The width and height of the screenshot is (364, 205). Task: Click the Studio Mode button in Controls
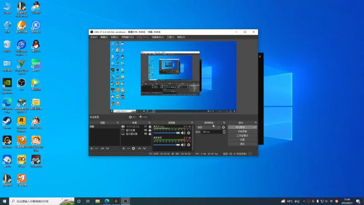(x=243, y=135)
